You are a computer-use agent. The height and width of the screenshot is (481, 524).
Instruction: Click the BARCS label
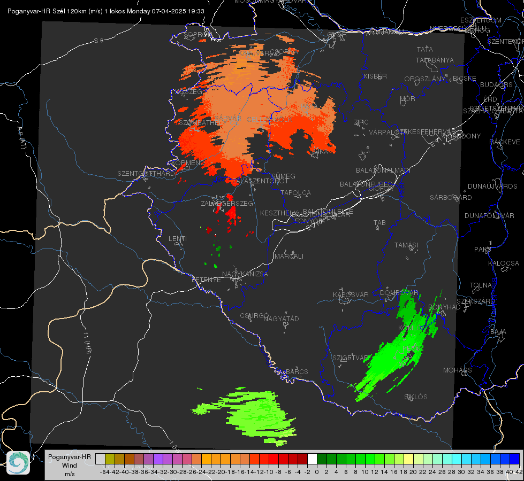click(x=297, y=371)
